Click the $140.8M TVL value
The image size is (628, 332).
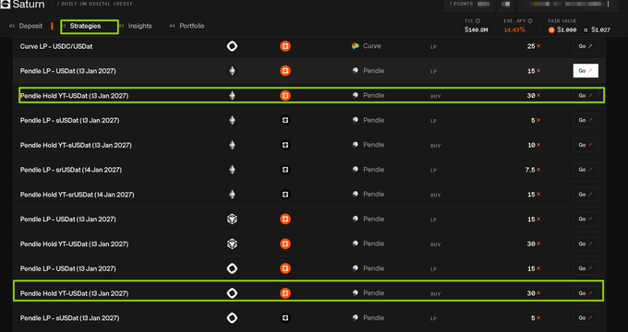(477, 30)
